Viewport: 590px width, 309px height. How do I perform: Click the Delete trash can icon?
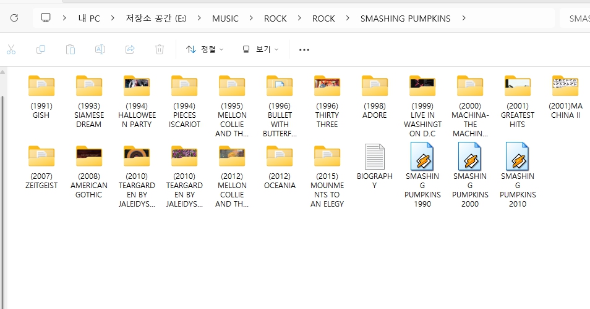pos(160,49)
